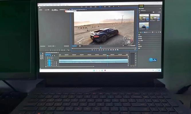Open the Program monitor playback resolution dropdown
191x114 pixels.
125,46
